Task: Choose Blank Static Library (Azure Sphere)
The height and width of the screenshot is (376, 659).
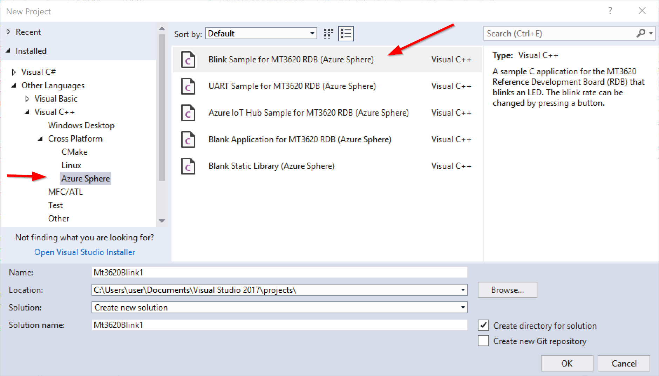Action: 327,166
